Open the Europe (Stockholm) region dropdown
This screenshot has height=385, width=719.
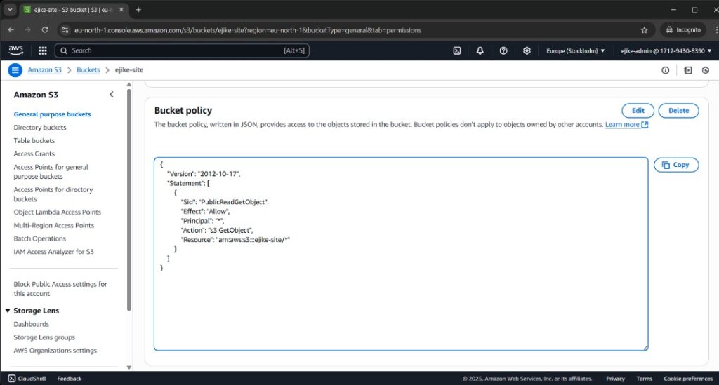coord(576,50)
